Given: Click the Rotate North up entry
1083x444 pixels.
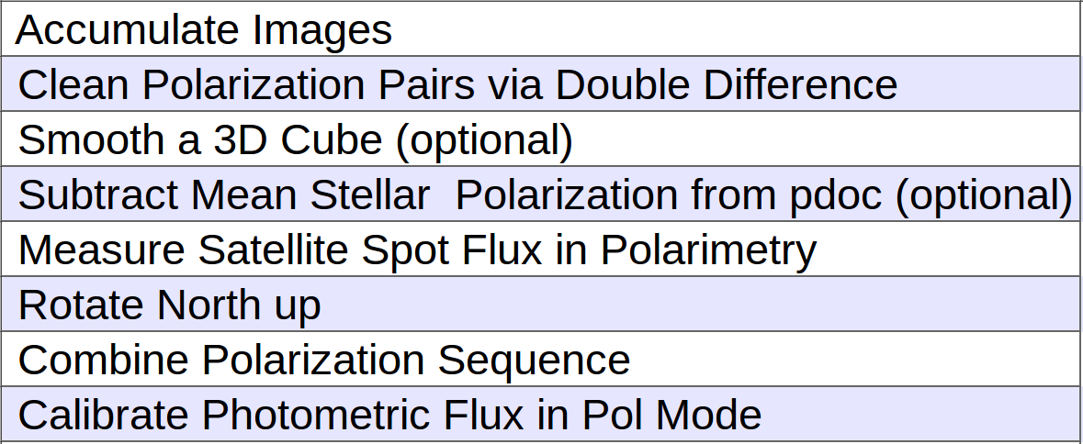Looking at the screenshot, I should coord(169,305).
